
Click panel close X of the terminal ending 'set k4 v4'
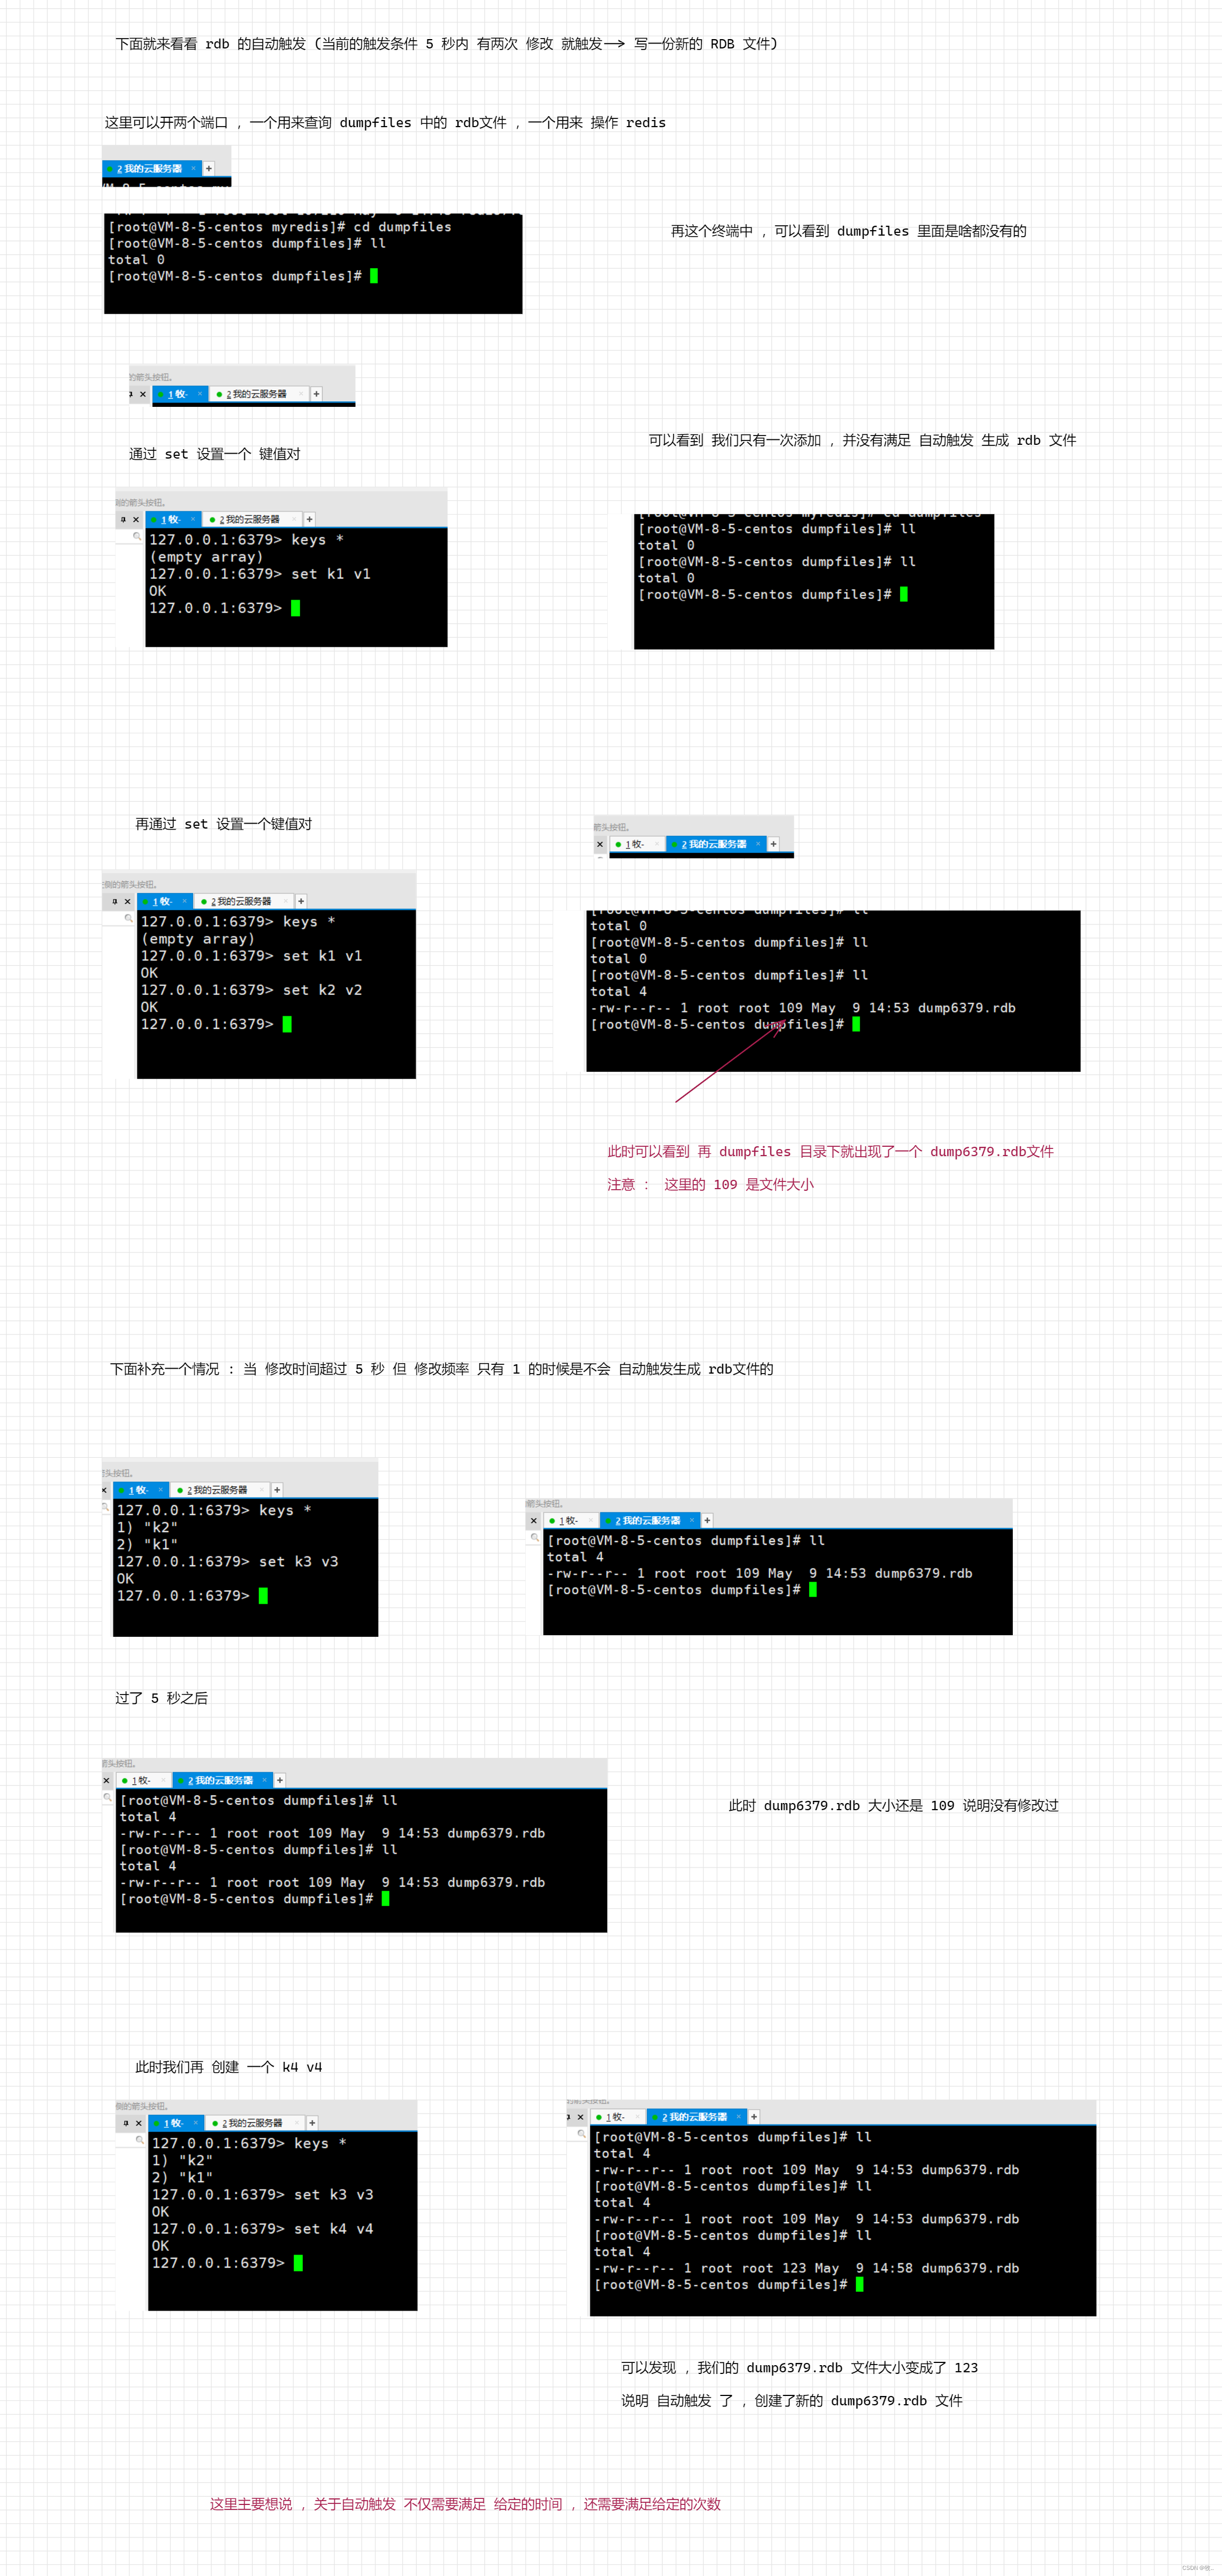pyautogui.click(x=138, y=2122)
